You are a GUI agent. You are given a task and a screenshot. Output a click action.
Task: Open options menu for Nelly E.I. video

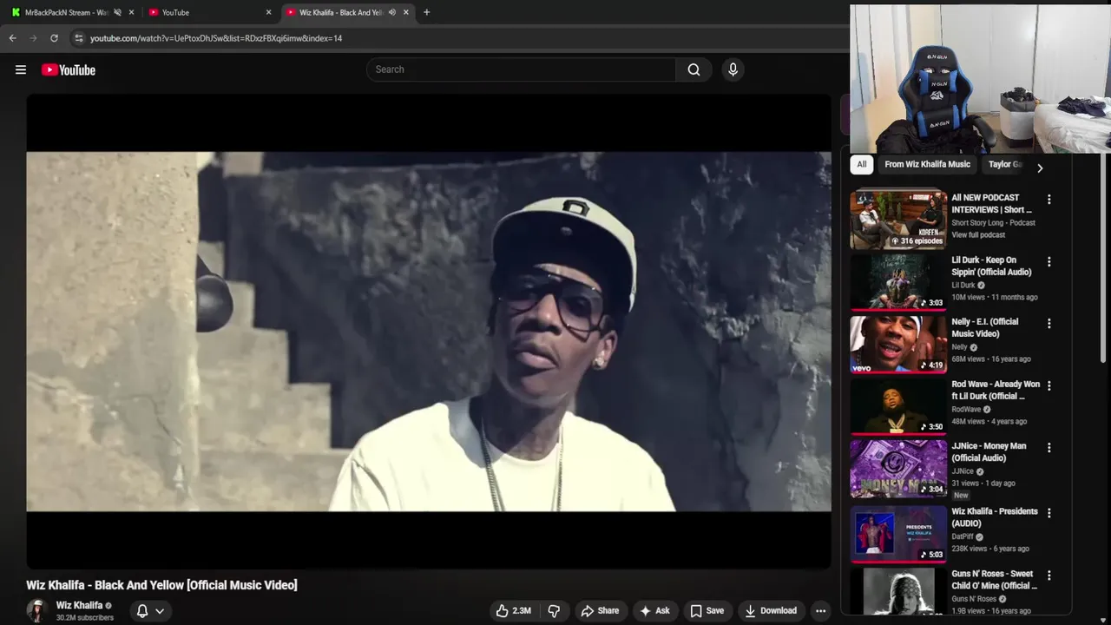(x=1049, y=324)
